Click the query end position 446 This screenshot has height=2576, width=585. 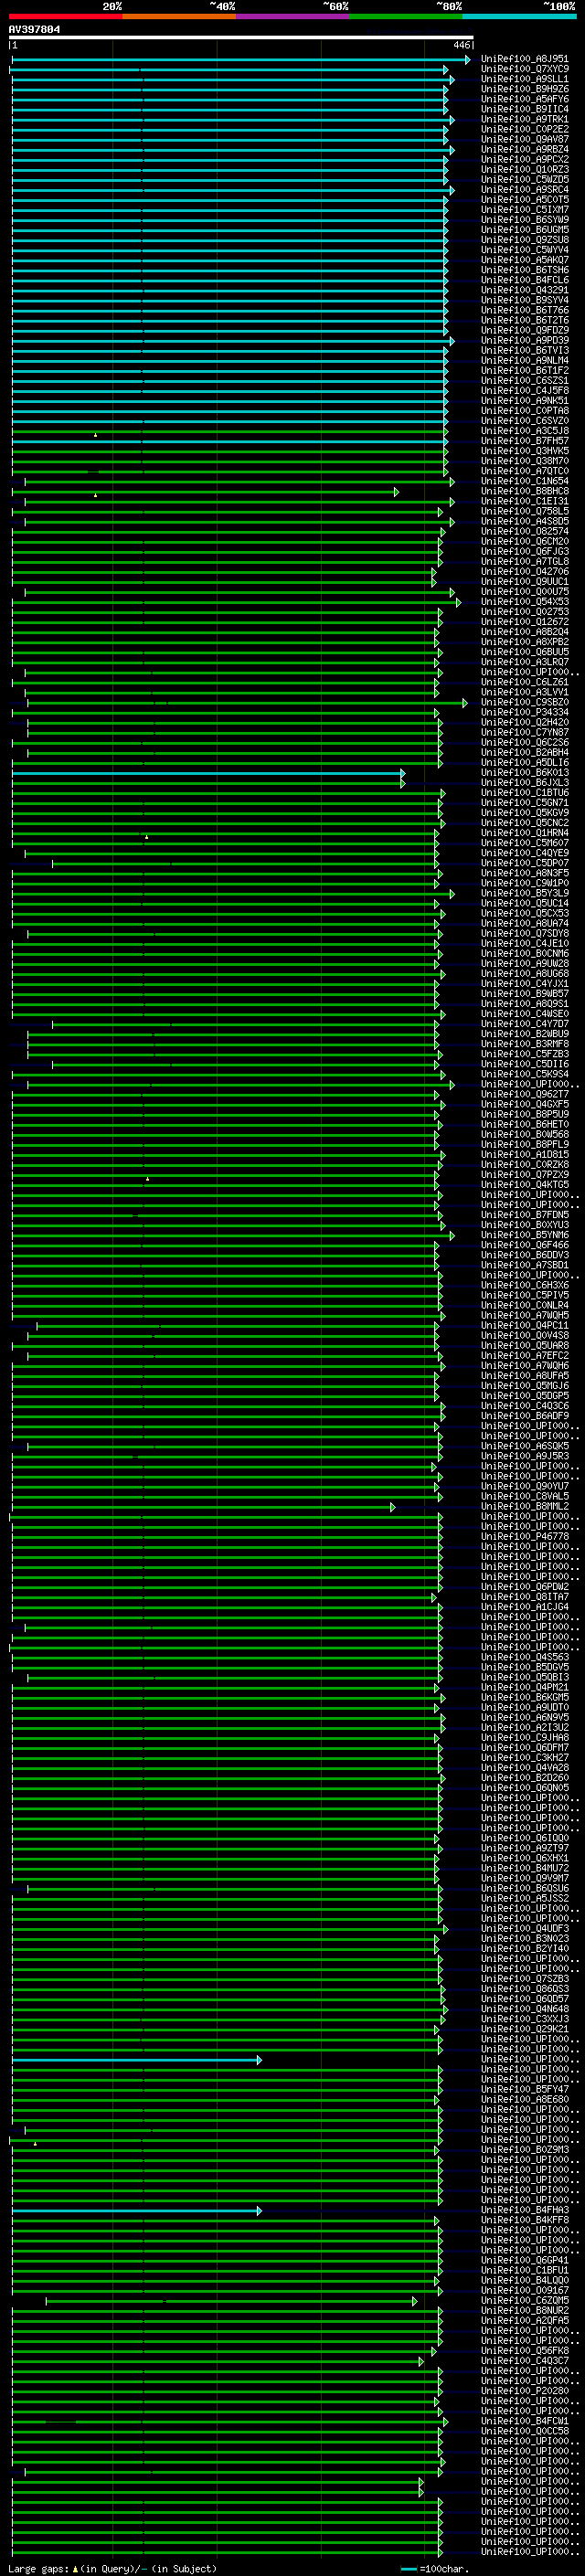(462, 45)
